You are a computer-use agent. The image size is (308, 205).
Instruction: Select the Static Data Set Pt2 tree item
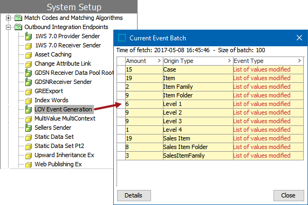[x=59, y=146]
